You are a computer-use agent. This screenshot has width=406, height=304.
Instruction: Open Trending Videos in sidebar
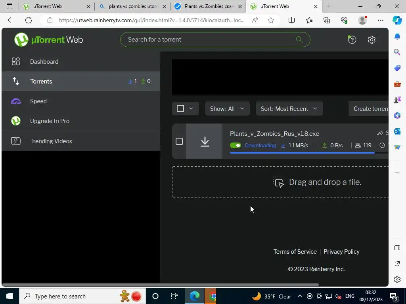coord(81,141)
